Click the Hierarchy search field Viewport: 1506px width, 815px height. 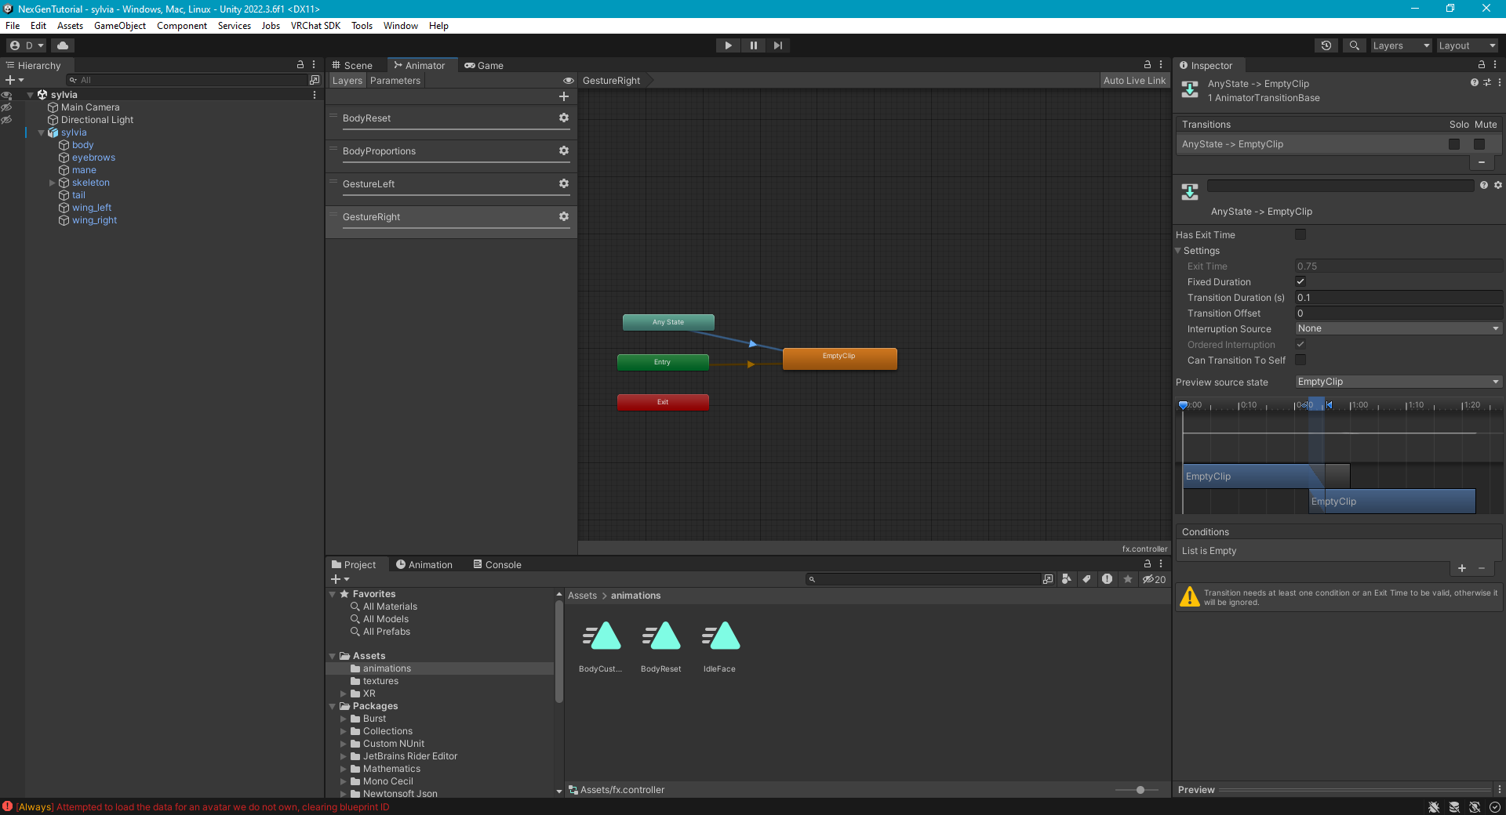[188, 80]
